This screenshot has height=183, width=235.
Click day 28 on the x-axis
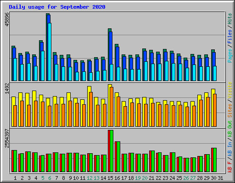click(x=200, y=178)
